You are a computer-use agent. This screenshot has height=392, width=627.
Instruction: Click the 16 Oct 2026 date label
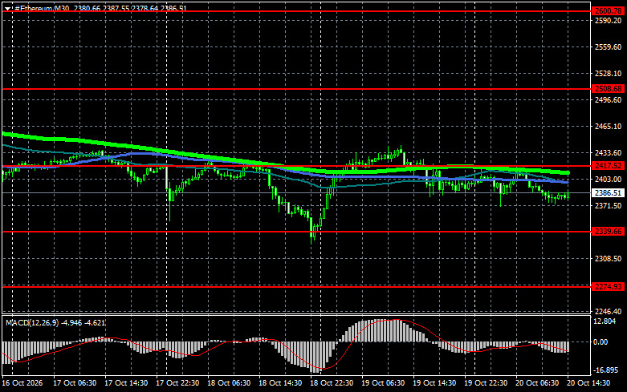pos(22,383)
